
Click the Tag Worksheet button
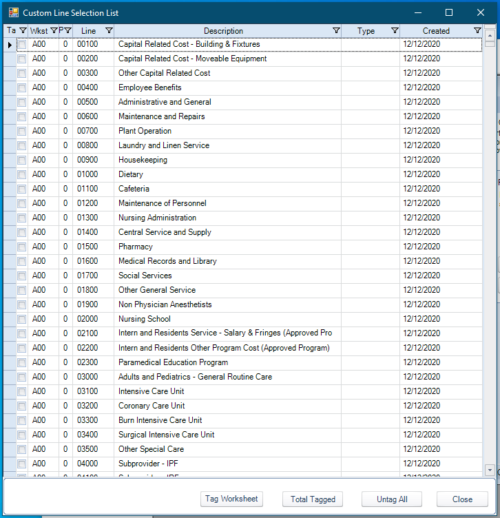point(231,499)
